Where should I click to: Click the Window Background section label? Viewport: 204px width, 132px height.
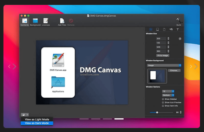tap(155, 61)
